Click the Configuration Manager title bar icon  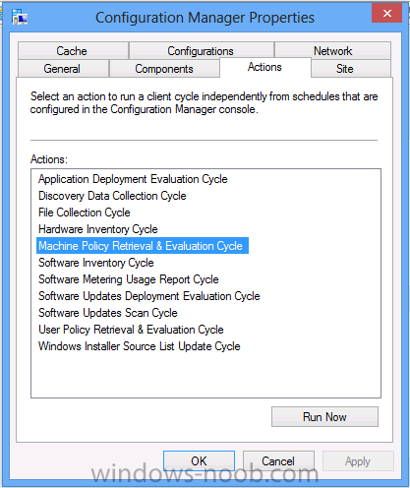click(x=20, y=17)
